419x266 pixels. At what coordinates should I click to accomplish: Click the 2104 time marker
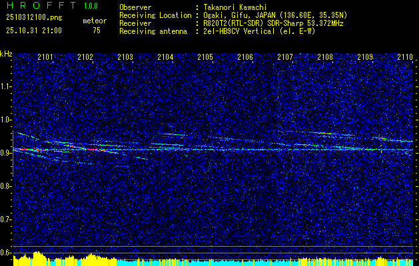click(x=165, y=57)
